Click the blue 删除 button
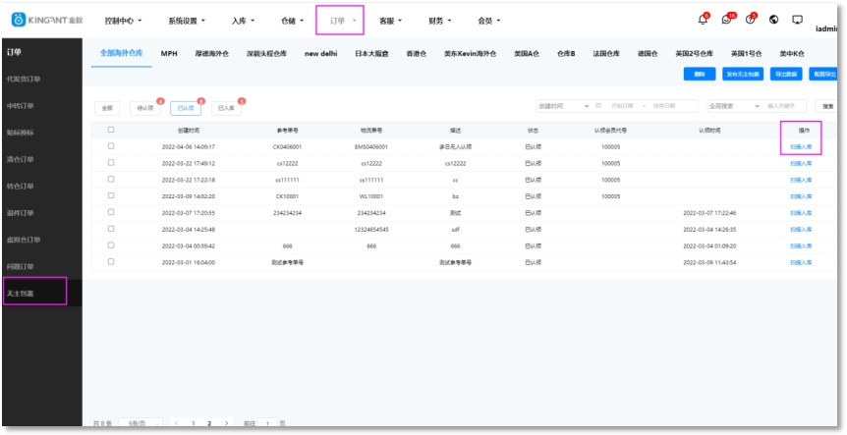Image resolution: width=847 pixels, height=435 pixels. click(700, 74)
